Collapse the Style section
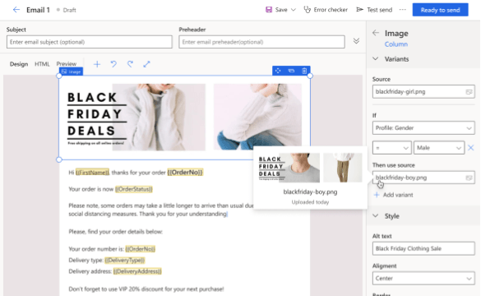The height and width of the screenshot is (296, 481). point(376,216)
